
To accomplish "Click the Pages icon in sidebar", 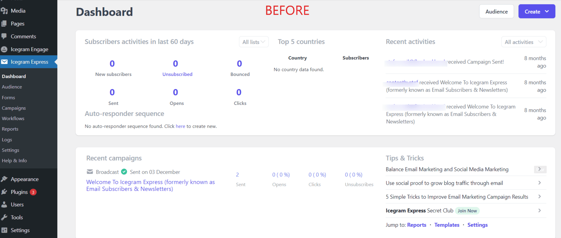I will [4, 24].
